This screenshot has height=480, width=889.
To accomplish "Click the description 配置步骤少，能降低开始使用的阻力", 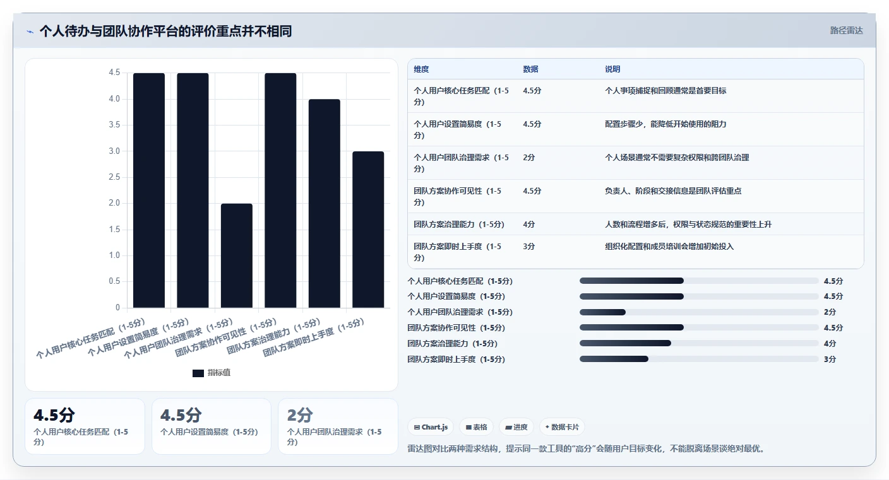I will [665, 124].
